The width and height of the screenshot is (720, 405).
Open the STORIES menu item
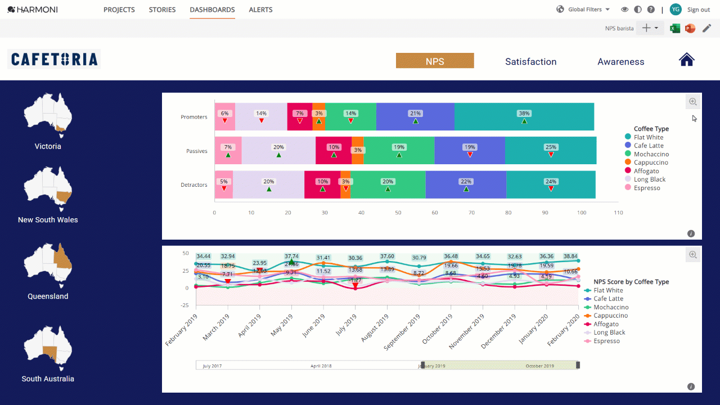click(x=162, y=10)
